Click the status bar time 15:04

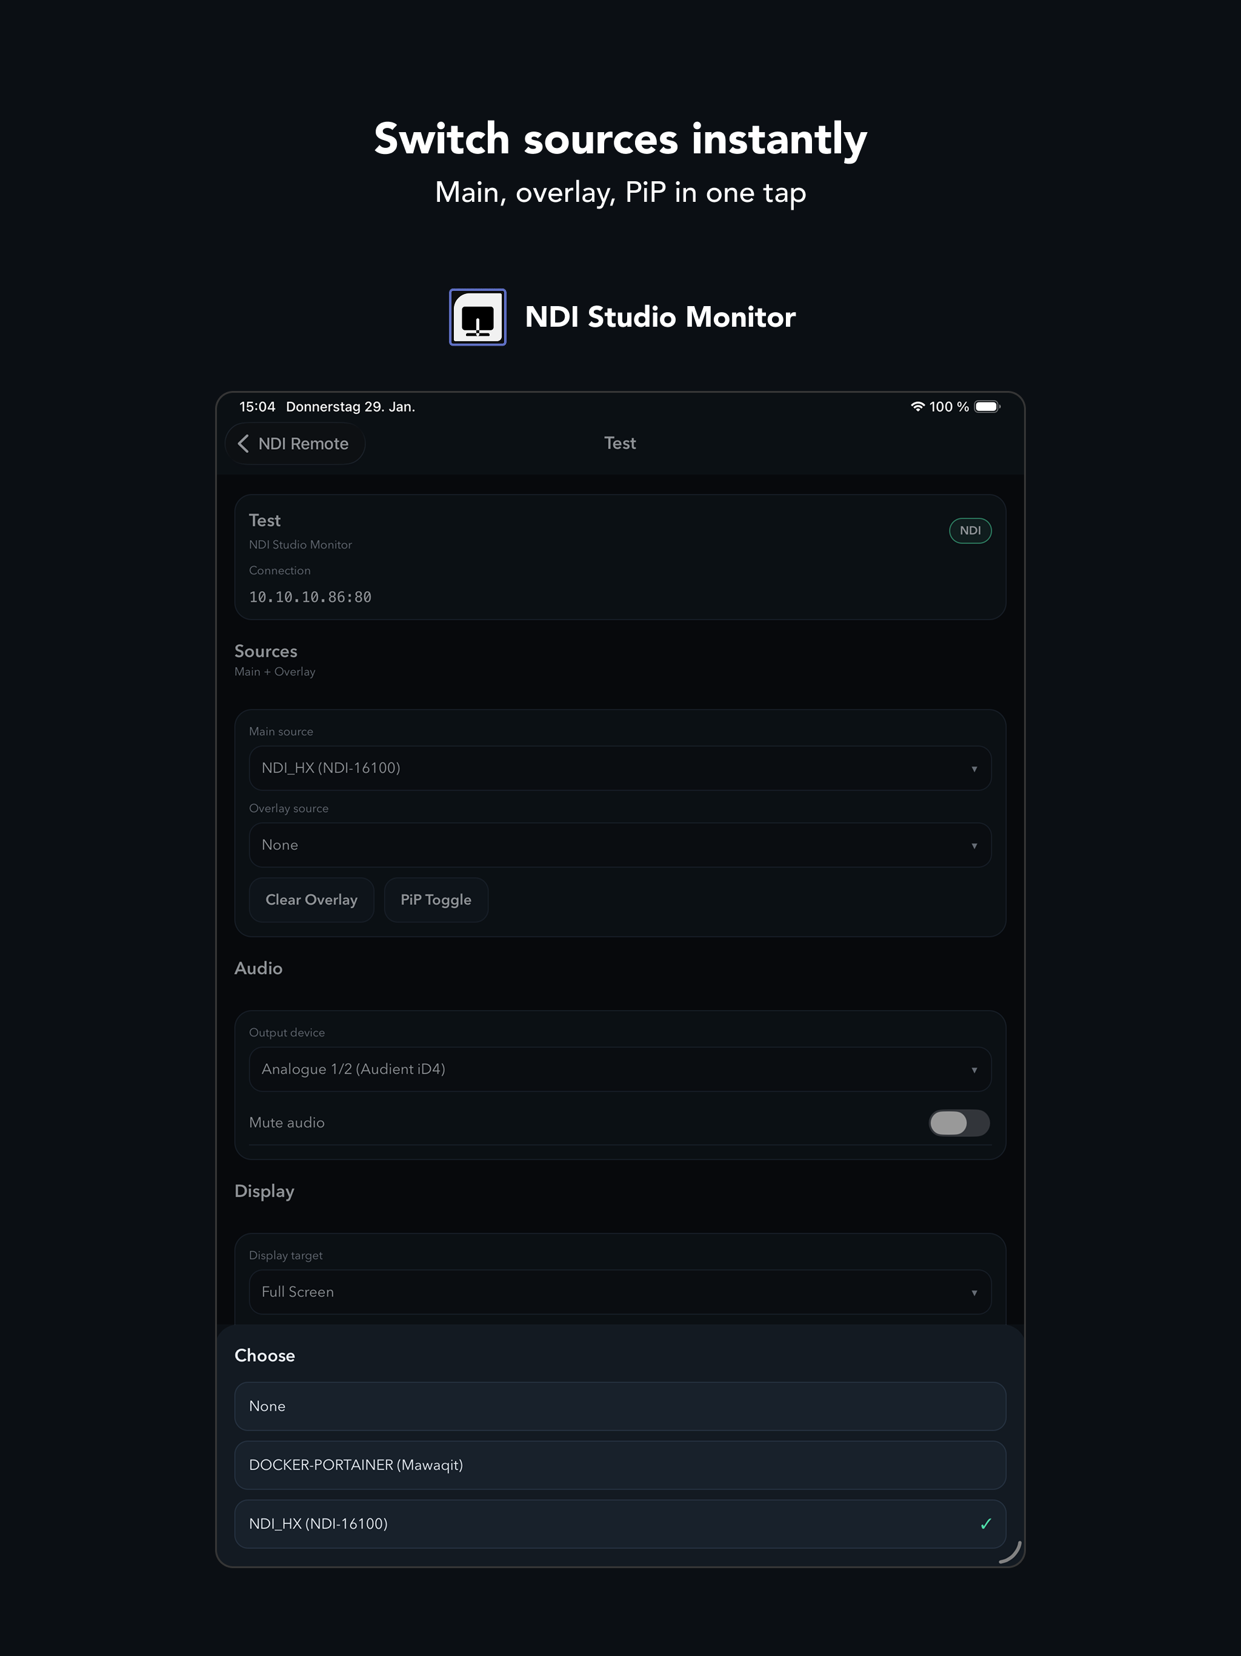click(x=258, y=407)
